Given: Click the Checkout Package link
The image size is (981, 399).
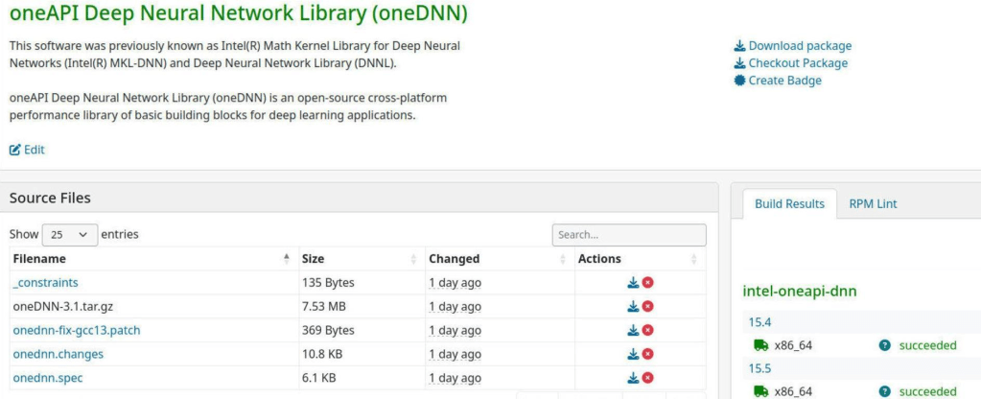Looking at the screenshot, I should click(x=797, y=63).
